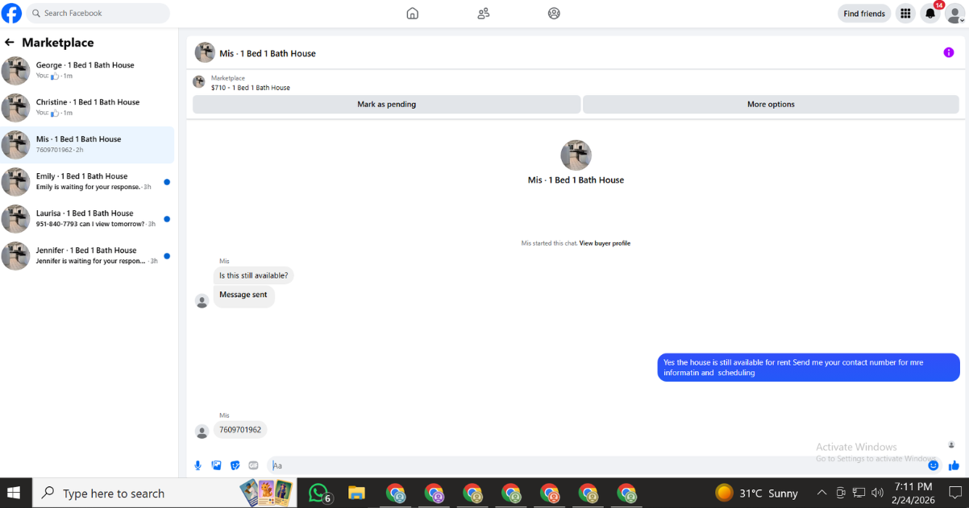Viewport: 969px width, 508px height.
Task: Open Emily's waiting conversation
Action: pyautogui.click(x=87, y=182)
